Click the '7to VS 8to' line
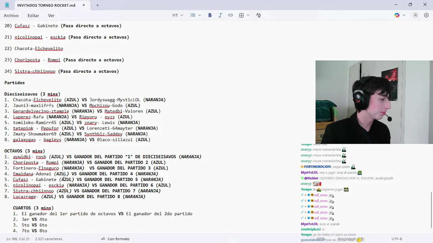The width and height of the screenshot is (433, 243). [x=34, y=231]
